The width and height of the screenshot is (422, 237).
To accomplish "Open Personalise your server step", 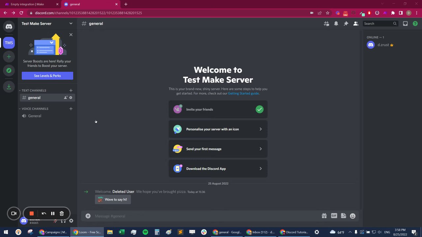I will tap(218, 129).
